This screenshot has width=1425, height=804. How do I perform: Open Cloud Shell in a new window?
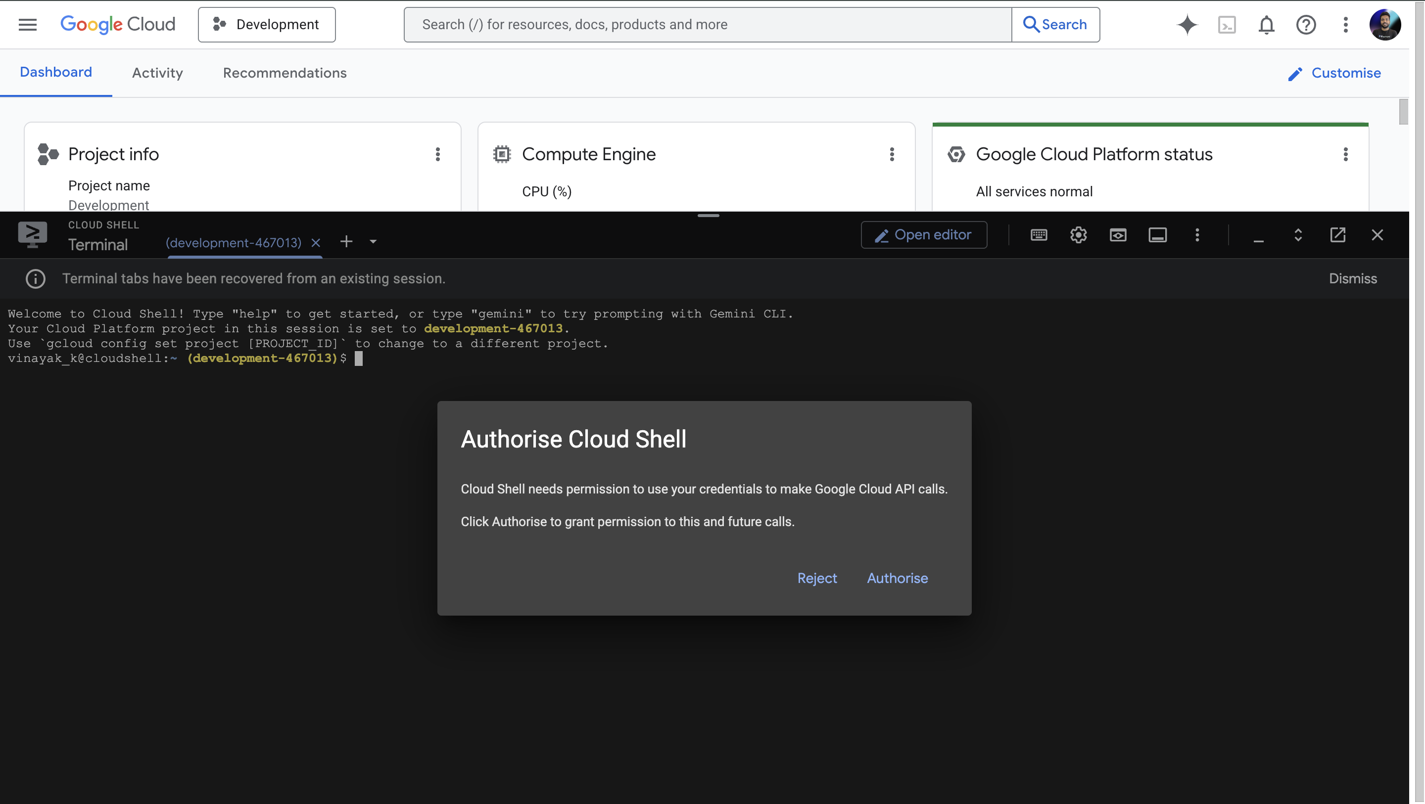(1337, 235)
